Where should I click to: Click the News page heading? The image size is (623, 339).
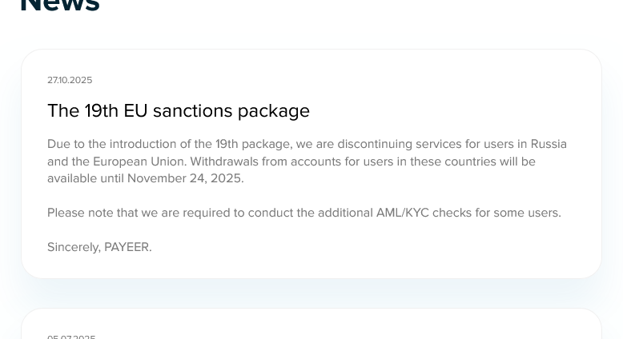[x=59, y=6]
